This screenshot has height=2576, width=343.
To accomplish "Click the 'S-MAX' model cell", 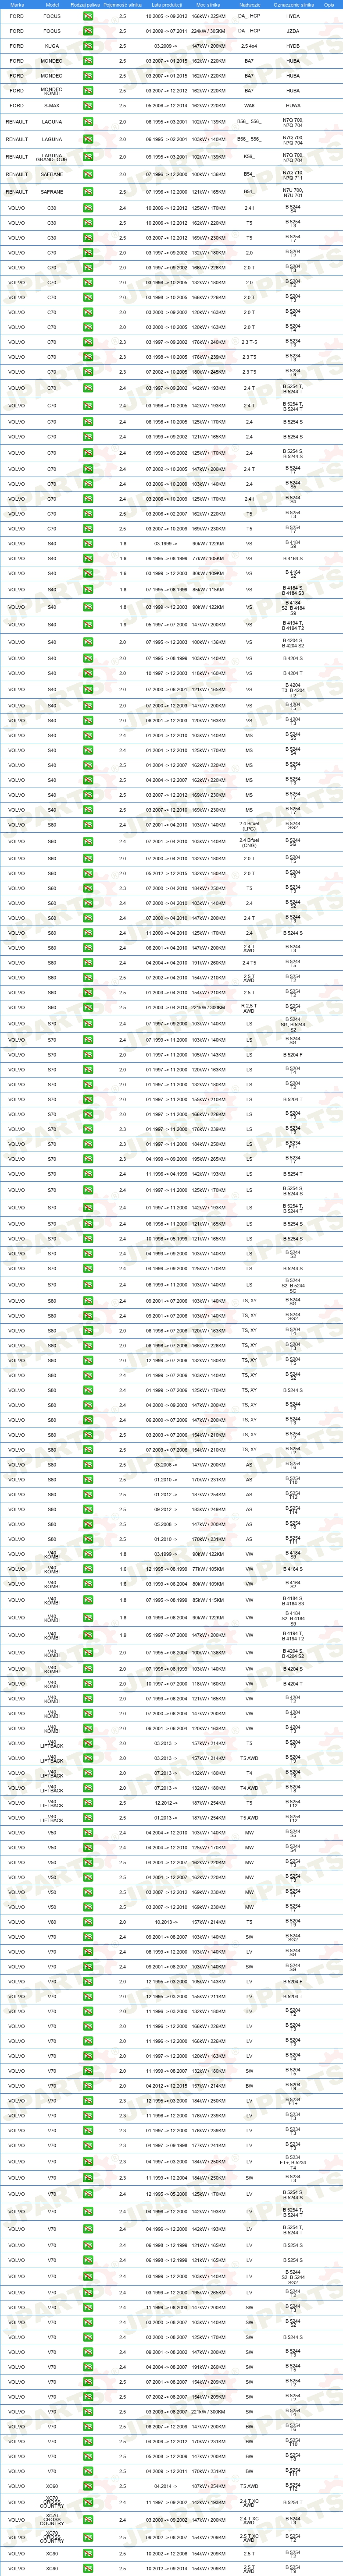I will click(52, 105).
